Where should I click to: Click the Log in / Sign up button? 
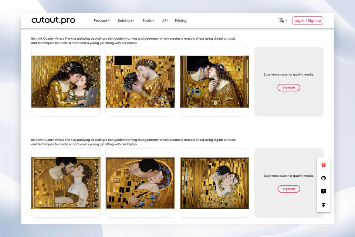pos(307,21)
